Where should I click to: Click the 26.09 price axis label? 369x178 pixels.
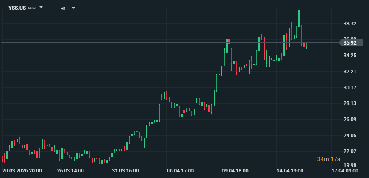[350, 120]
